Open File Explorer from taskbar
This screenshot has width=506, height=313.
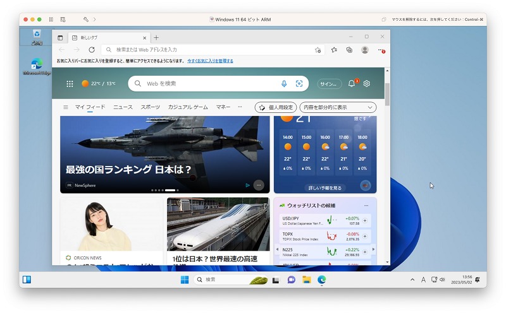(x=306, y=280)
